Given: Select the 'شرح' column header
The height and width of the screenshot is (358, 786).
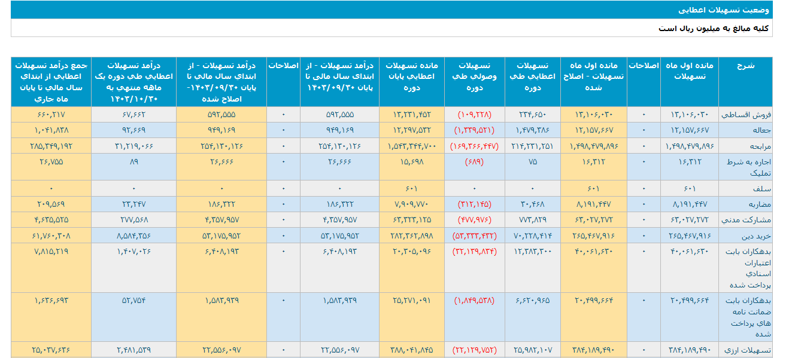Looking at the screenshot, I should 745,66.
